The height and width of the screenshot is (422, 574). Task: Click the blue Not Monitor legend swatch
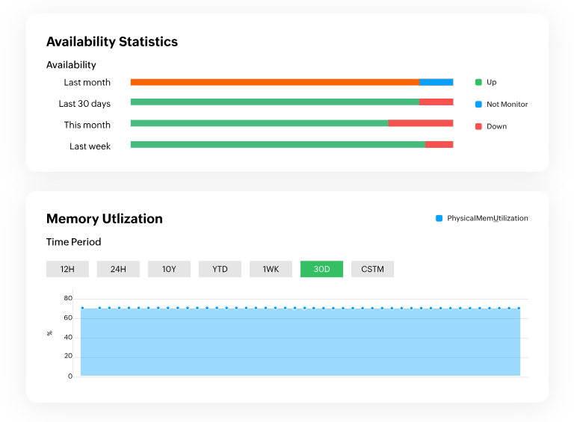[x=478, y=105]
